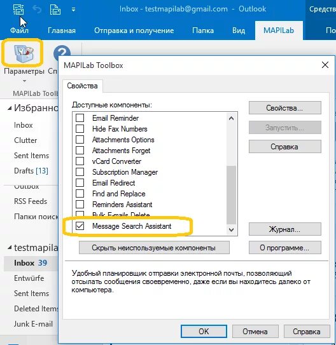Check the Find and Replace component
336x345 pixels.
pyautogui.click(x=80, y=193)
